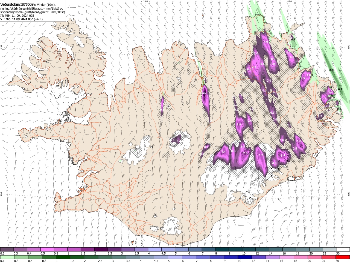Click the top-row legend swatch starting at 6
This screenshot has height=263, width=350.
click(x=195, y=250)
